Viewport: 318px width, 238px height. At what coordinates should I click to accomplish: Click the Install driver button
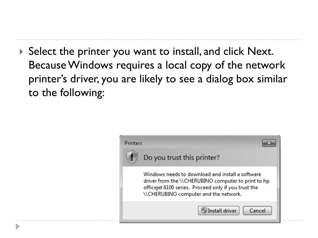click(219, 210)
